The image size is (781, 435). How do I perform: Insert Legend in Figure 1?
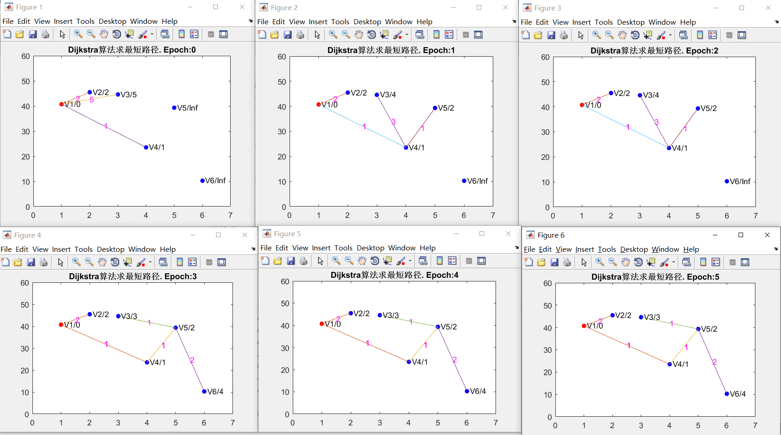194,34
